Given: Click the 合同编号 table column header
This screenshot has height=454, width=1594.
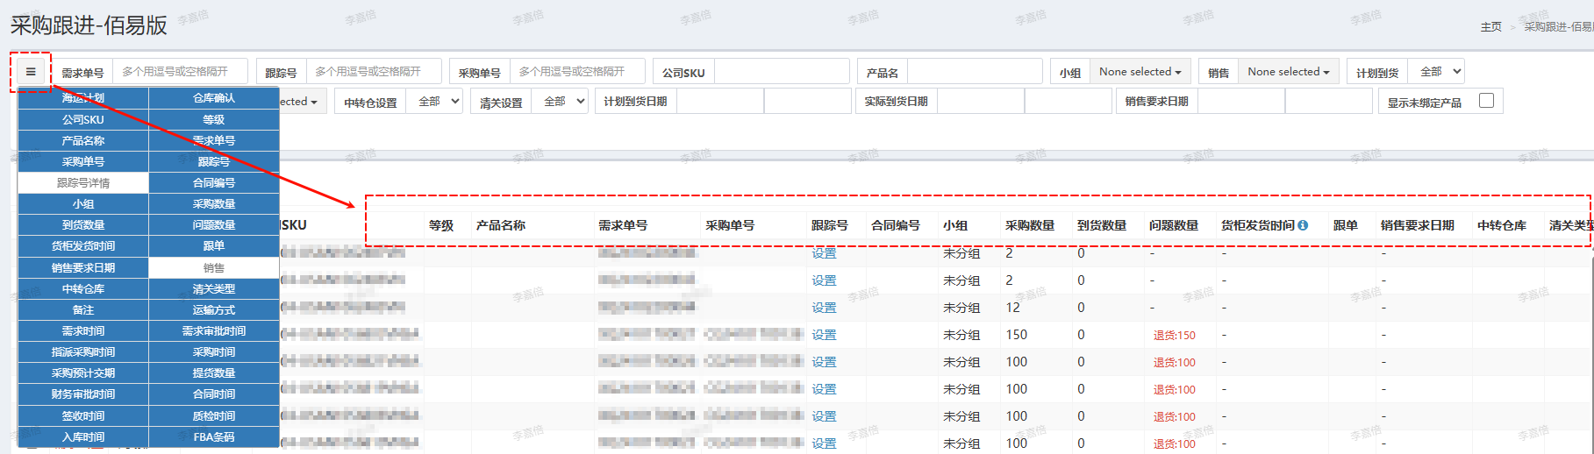Looking at the screenshot, I should coord(896,225).
